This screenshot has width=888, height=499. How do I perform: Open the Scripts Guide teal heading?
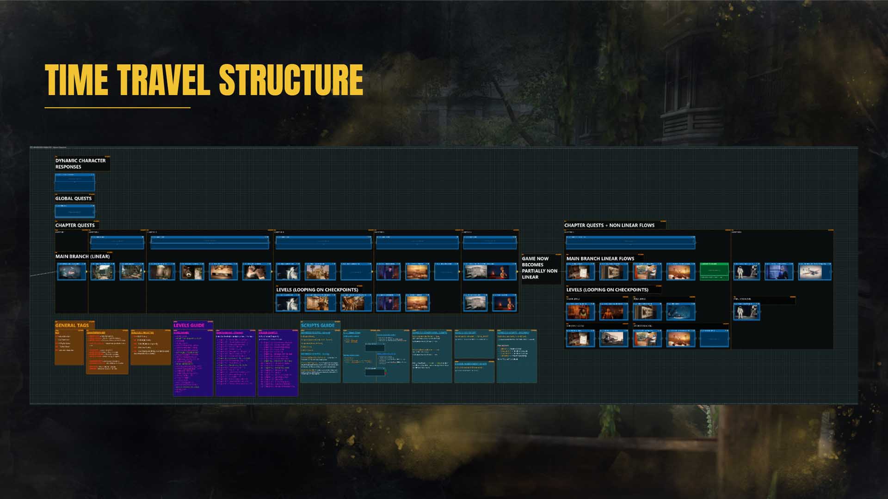(x=318, y=325)
